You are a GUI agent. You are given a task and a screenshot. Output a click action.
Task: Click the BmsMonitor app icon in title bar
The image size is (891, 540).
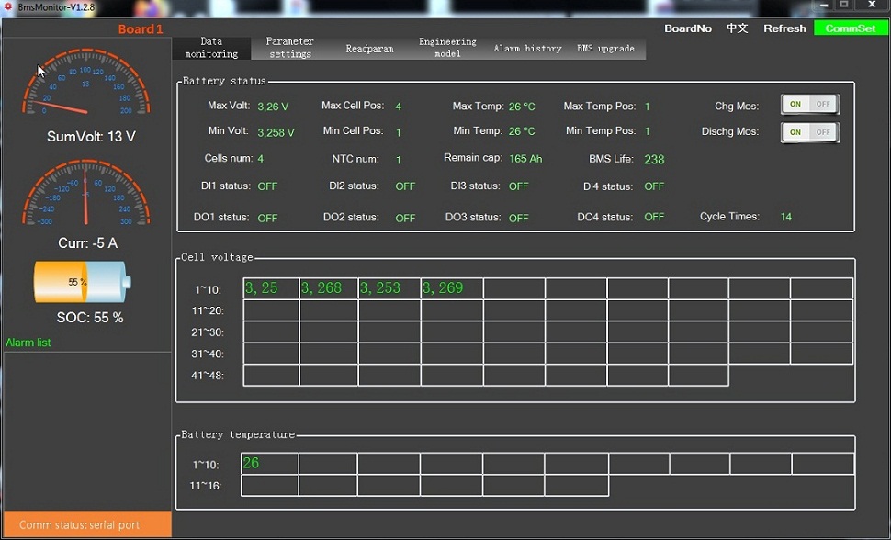[x=8, y=6]
